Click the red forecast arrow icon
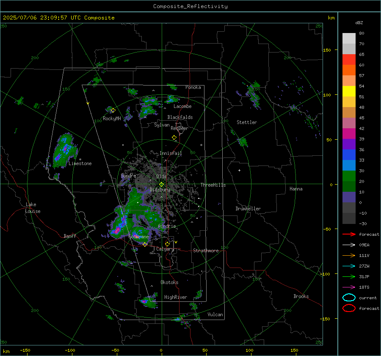This screenshot has height=356, width=381. click(349, 234)
